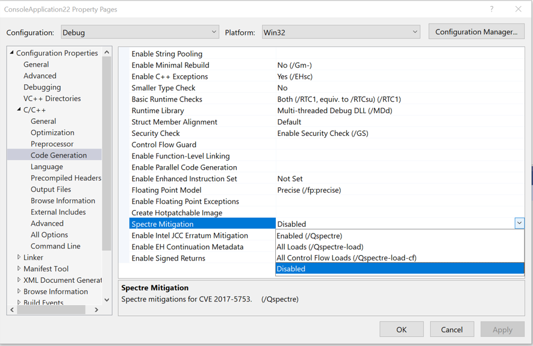Click the Spectre Mitigation dropdown arrow
This screenshot has width=533, height=346.
519,223
